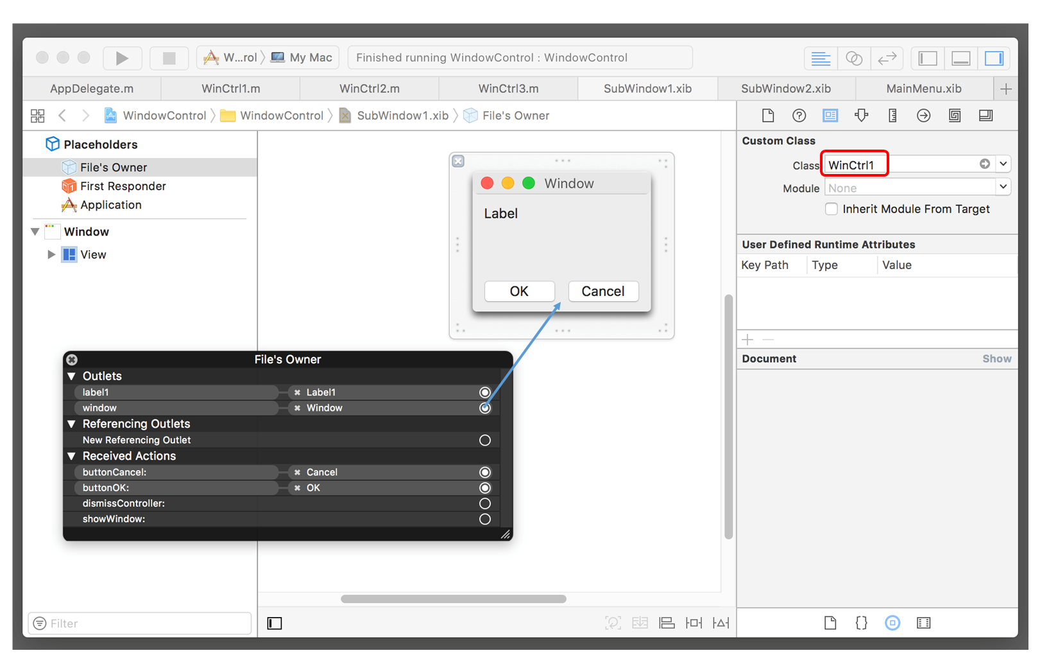Open the Class dropdown arrow
The image size is (1049, 671).
click(1003, 164)
